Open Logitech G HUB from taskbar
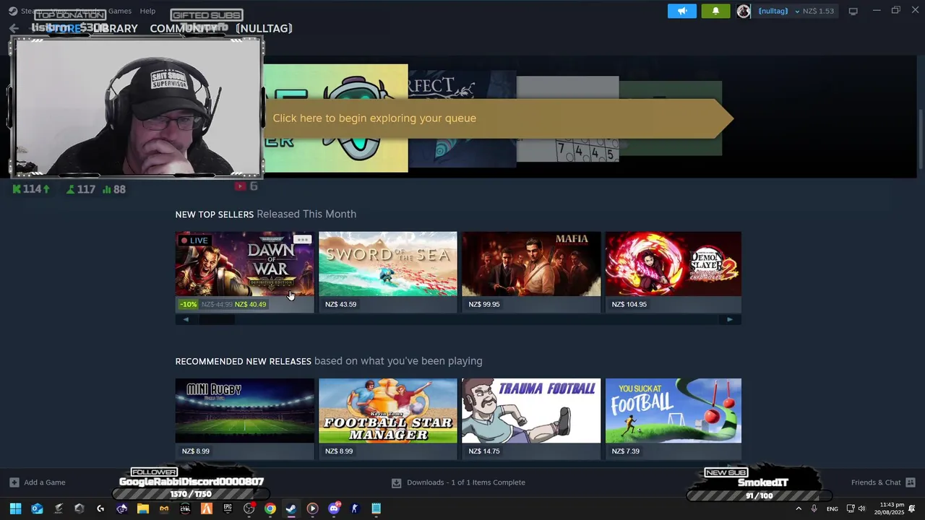Image resolution: width=925 pixels, height=520 pixels. pos(100,508)
